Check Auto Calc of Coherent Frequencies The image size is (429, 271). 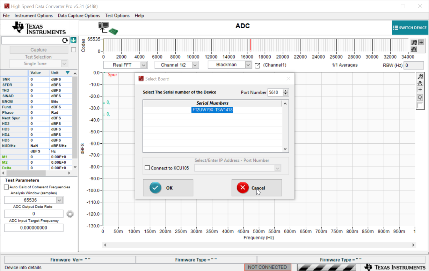tap(6, 187)
